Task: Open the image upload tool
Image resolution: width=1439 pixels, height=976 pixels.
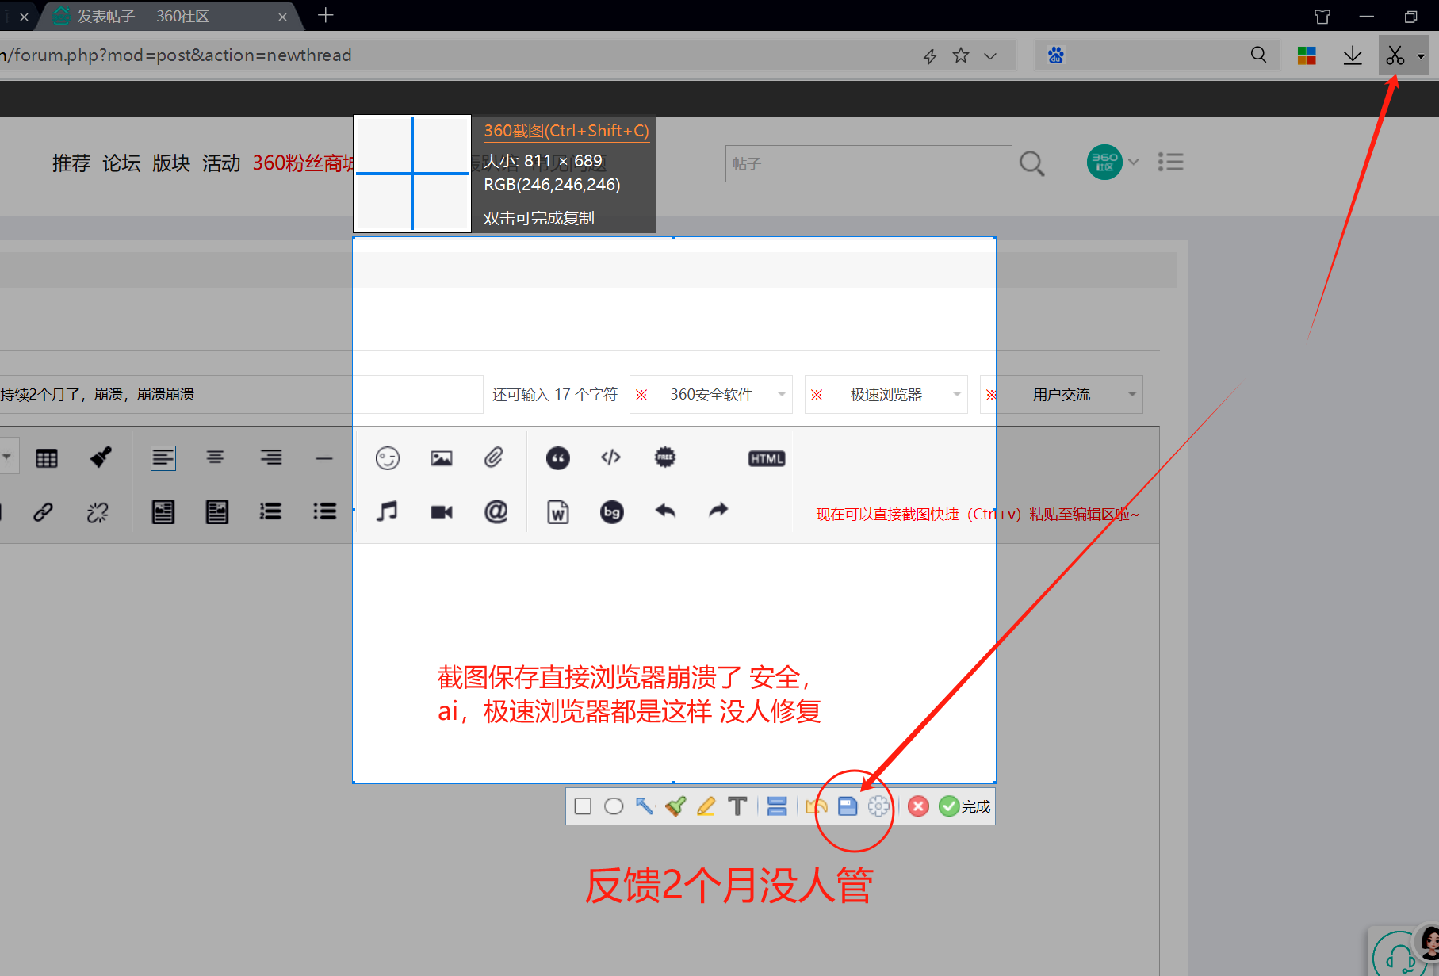Action: pyautogui.click(x=441, y=457)
